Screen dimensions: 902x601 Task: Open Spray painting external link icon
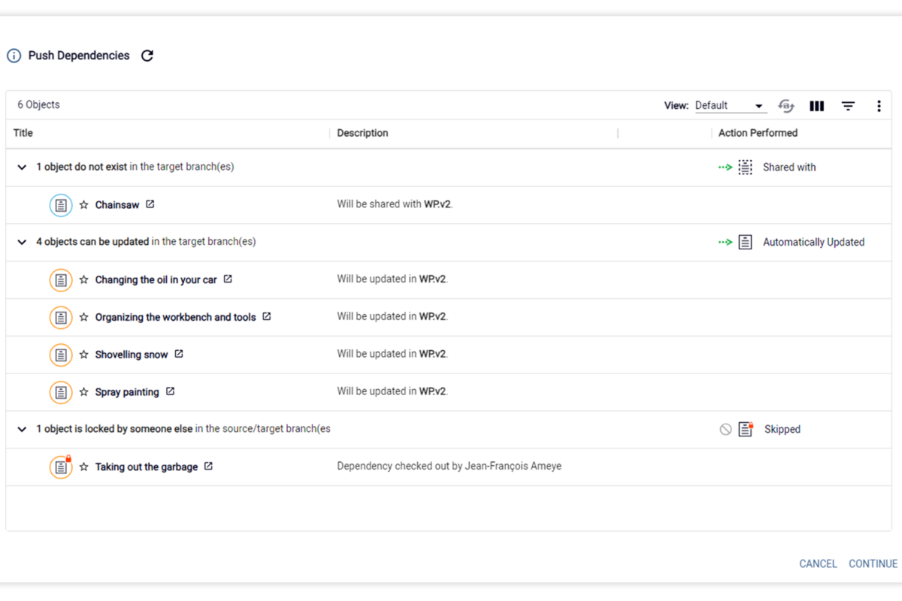click(170, 391)
